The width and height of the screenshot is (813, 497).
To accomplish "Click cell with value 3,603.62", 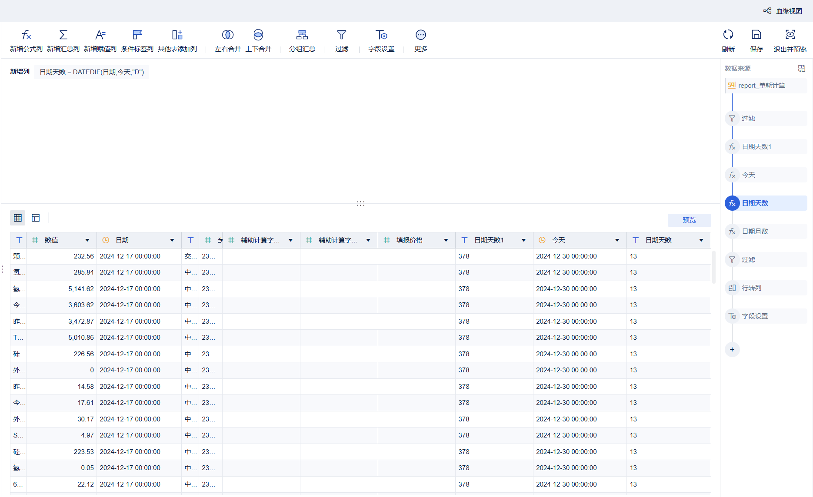I will (x=62, y=305).
